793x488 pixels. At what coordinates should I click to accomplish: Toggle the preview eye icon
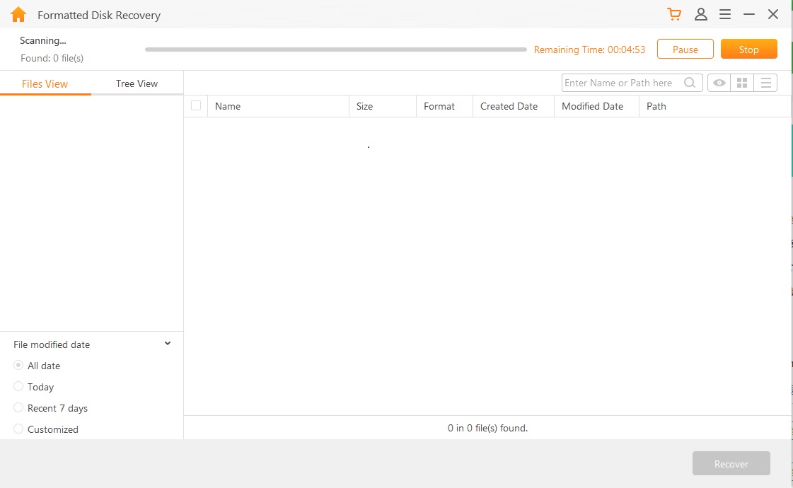coord(719,83)
